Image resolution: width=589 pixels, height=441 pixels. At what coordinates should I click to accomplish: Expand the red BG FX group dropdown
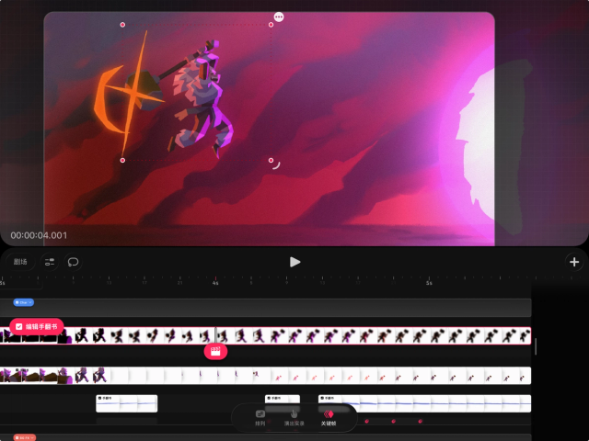coord(25,437)
